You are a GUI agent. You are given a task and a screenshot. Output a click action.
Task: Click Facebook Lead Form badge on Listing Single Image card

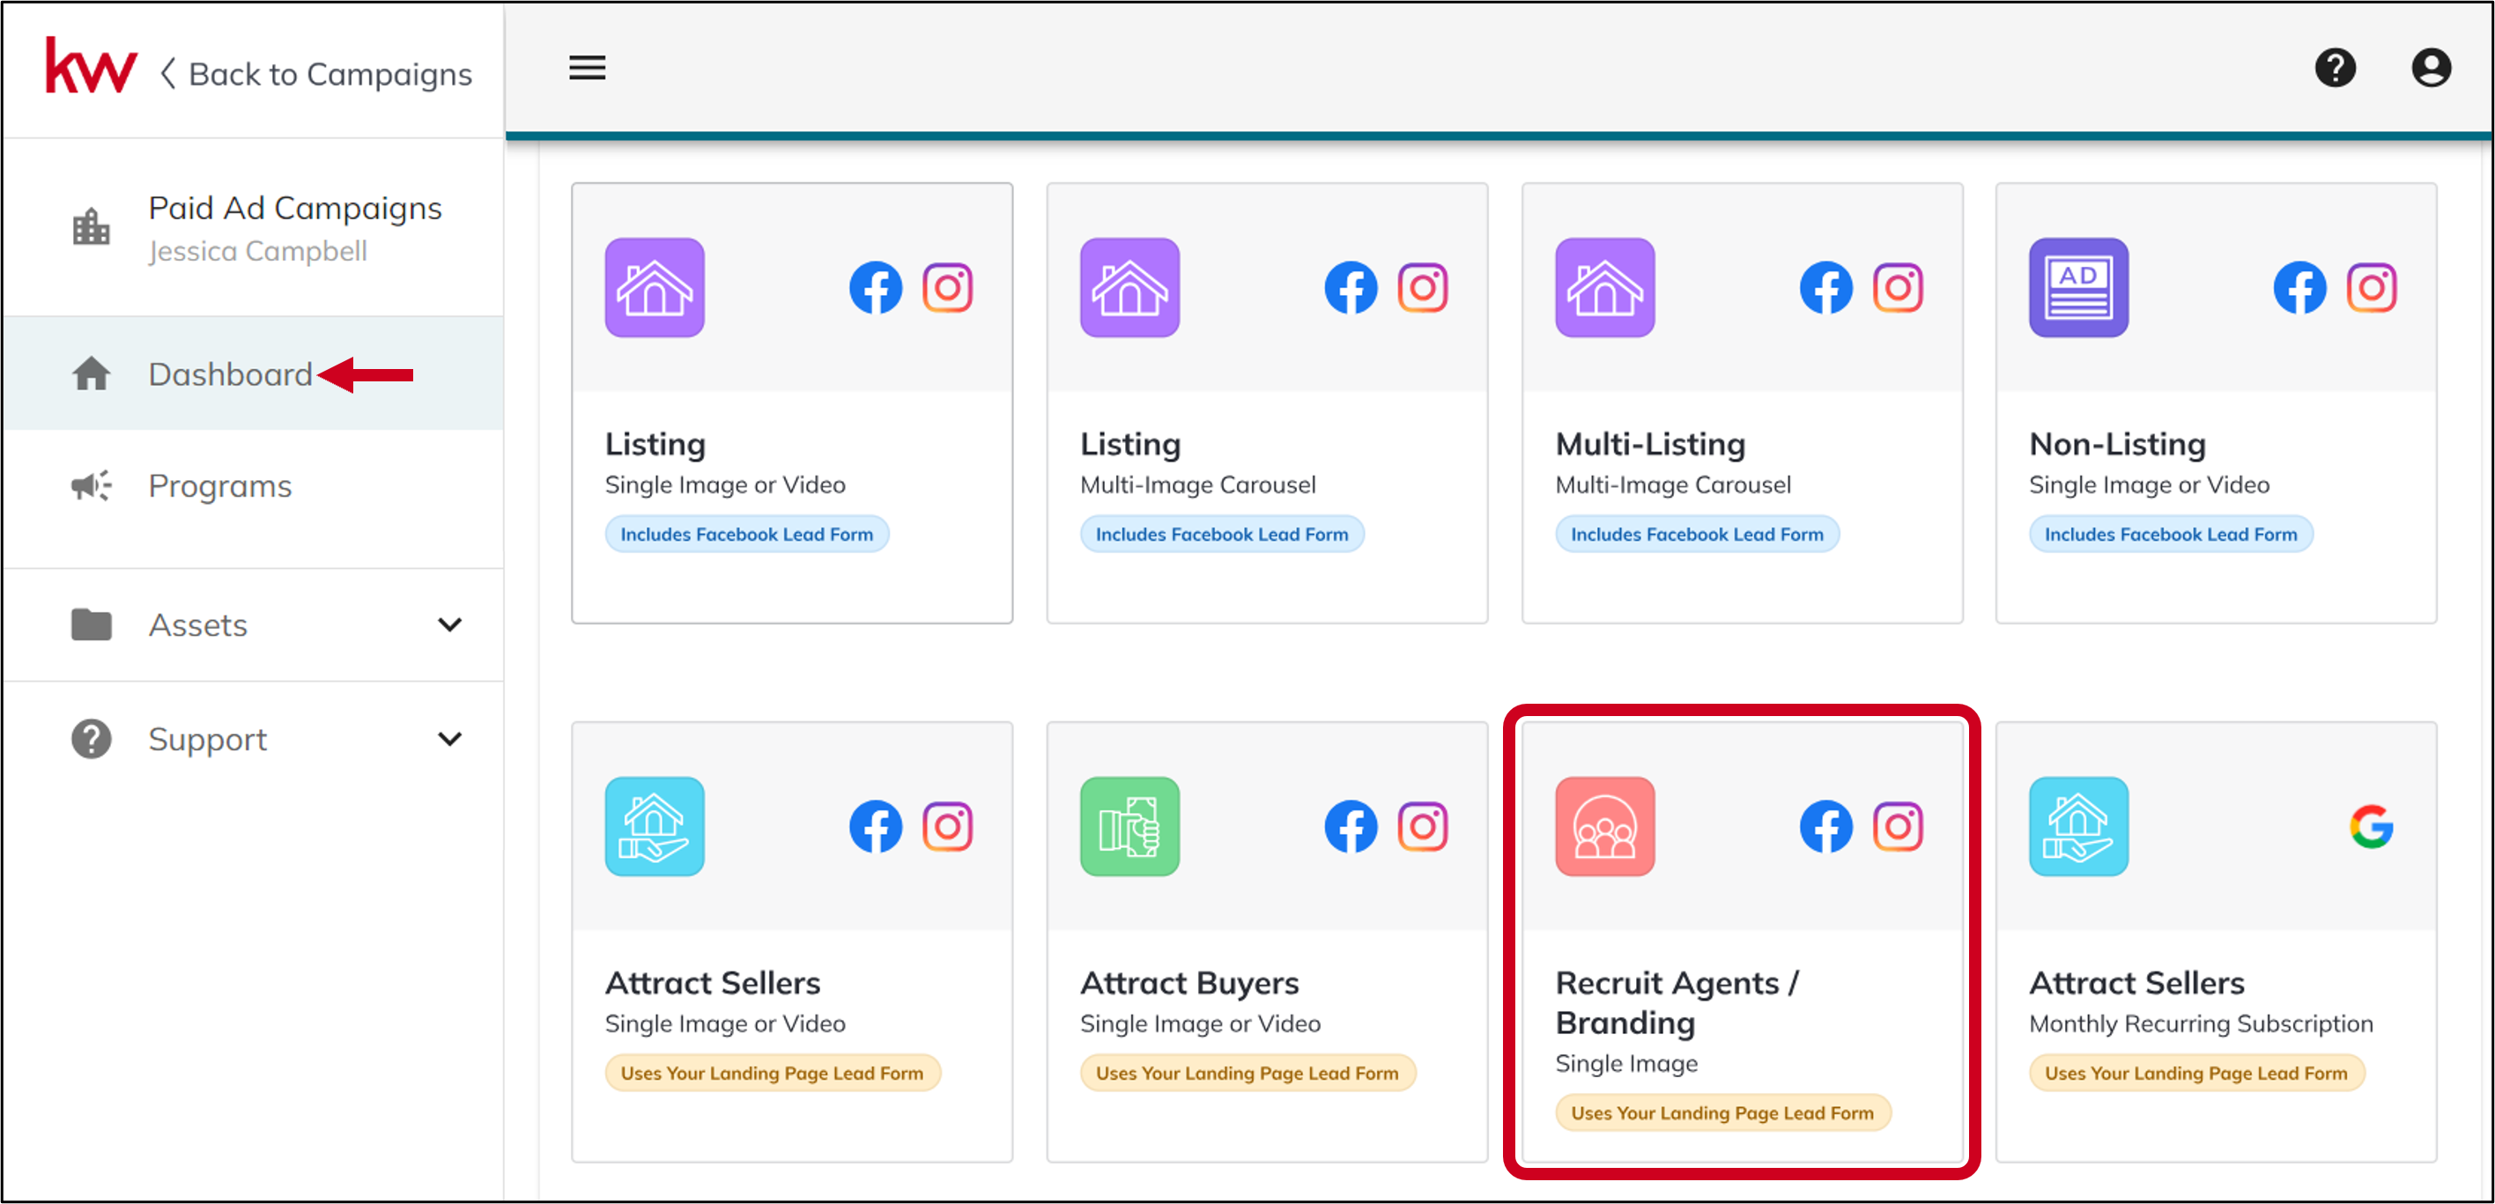[746, 534]
